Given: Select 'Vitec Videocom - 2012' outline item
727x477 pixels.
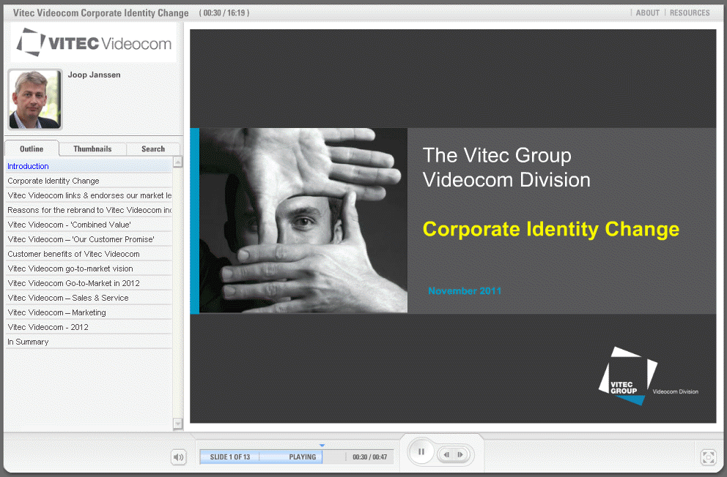Looking at the screenshot, I should [89, 327].
